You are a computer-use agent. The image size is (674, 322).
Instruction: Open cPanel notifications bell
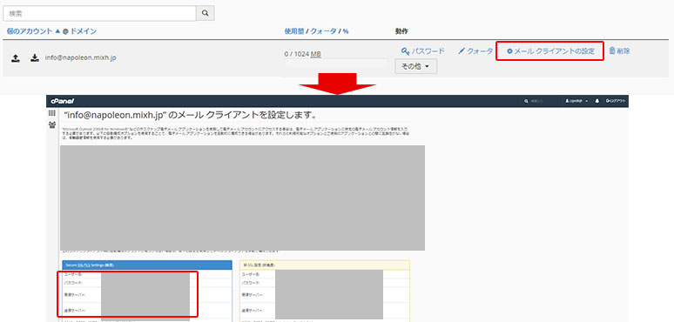[x=597, y=101]
